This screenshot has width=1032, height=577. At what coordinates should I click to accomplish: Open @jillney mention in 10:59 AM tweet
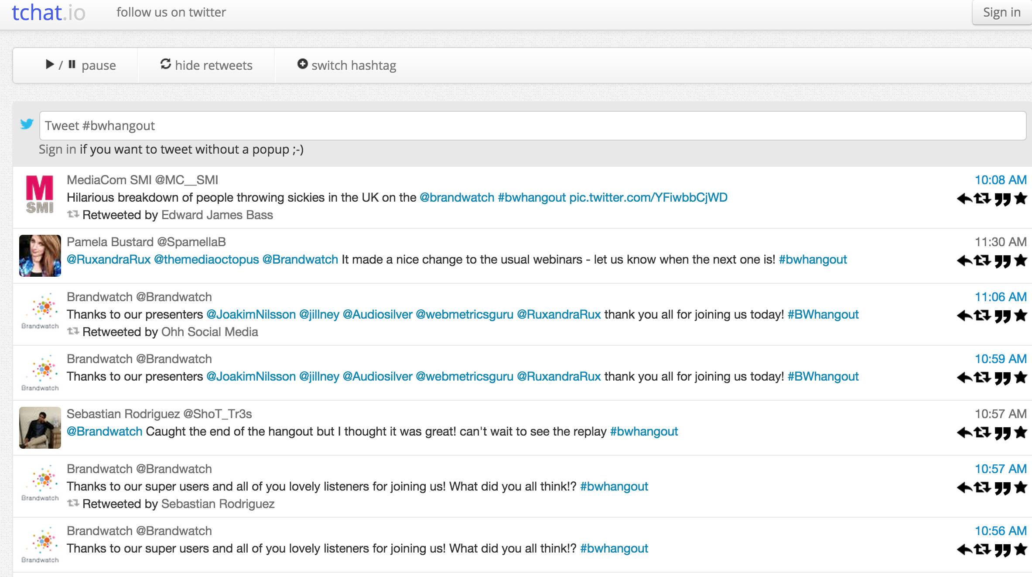tap(319, 376)
